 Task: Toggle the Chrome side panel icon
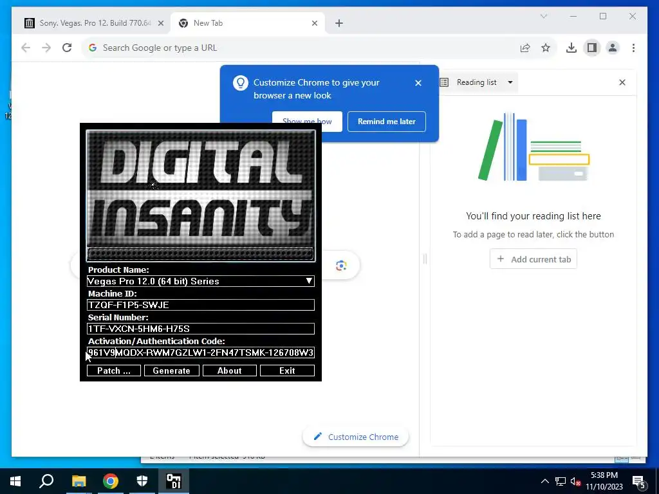point(592,48)
